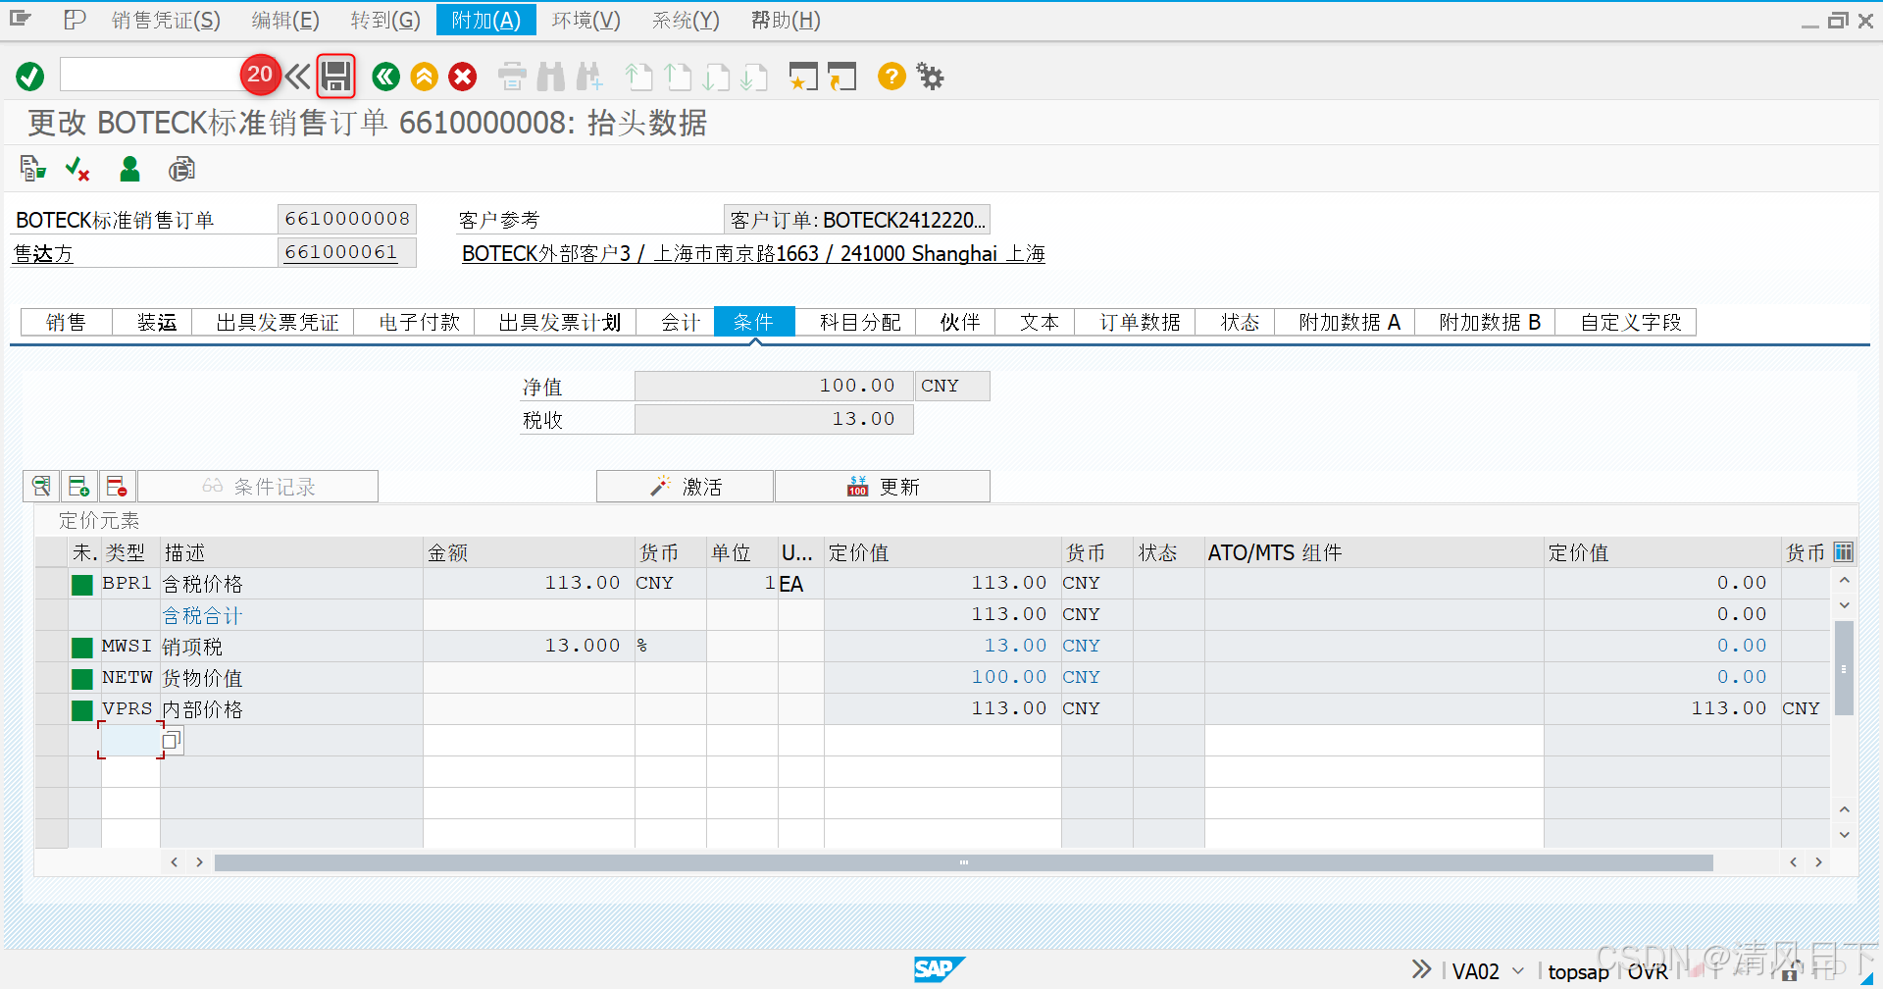Image resolution: width=1883 pixels, height=989 pixels.
Task: Open the 环境(V) menu
Action: pyautogui.click(x=586, y=20)
